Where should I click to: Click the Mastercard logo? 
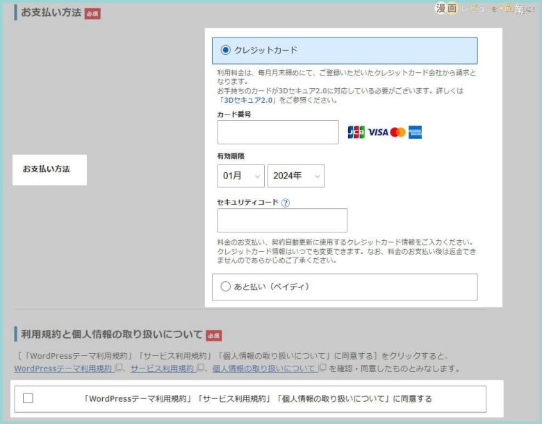397,132
